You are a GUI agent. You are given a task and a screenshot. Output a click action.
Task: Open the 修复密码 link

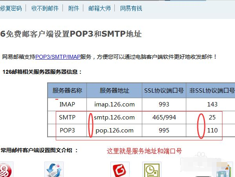coord(11,8)
